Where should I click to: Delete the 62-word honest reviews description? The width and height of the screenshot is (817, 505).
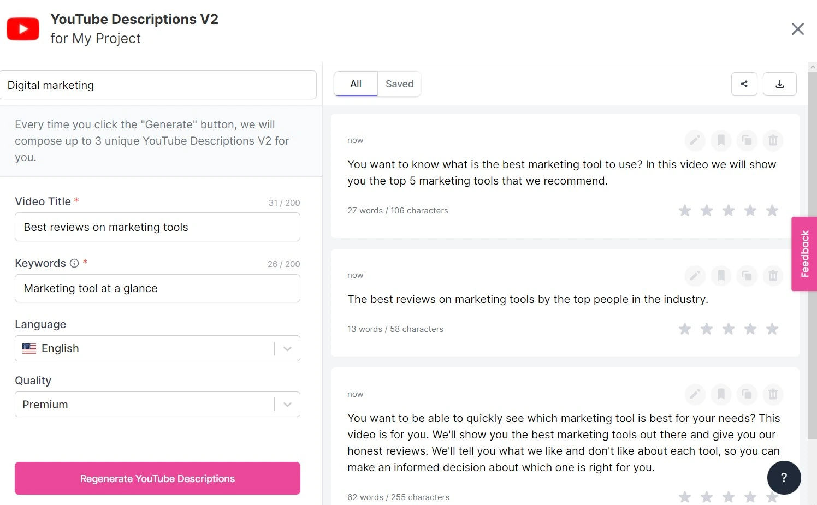tap(773, 394)
